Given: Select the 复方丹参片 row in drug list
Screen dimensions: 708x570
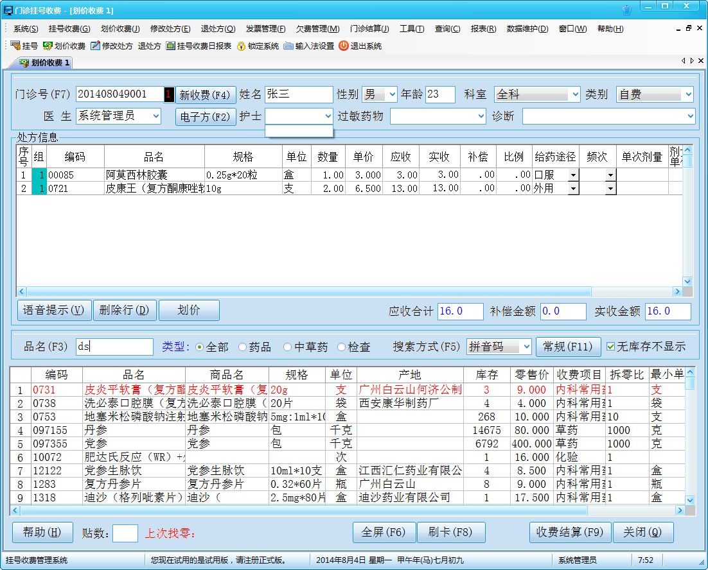Looking at the screenshot, I should click(x=347, y=485).
